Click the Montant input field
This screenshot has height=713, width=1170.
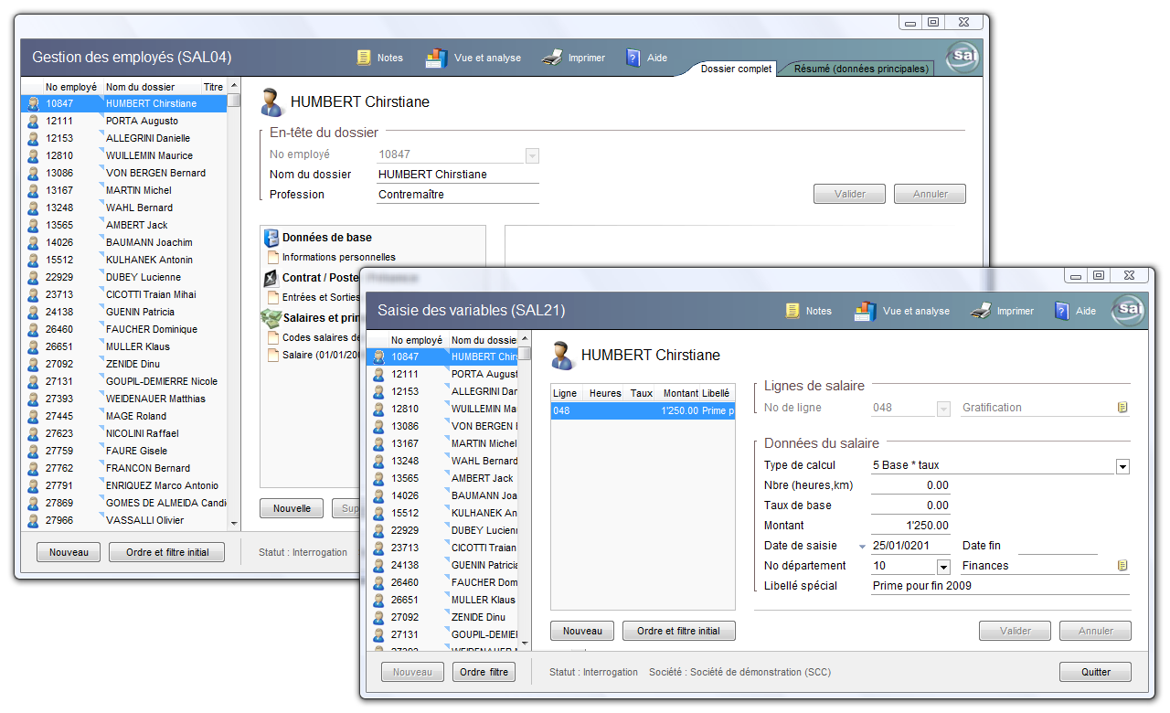910,526
